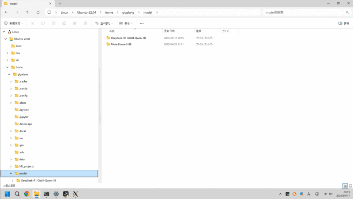Image resolution: width=353 pixels, height=199 pixels.
Task: Click the PC monitor icon in address bar
Action: pos(49,12)
